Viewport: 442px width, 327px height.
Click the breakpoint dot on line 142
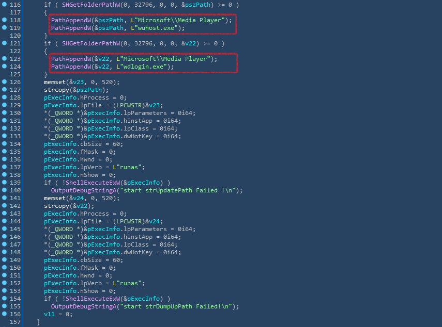pyautogui.click(x=4, y=205)
